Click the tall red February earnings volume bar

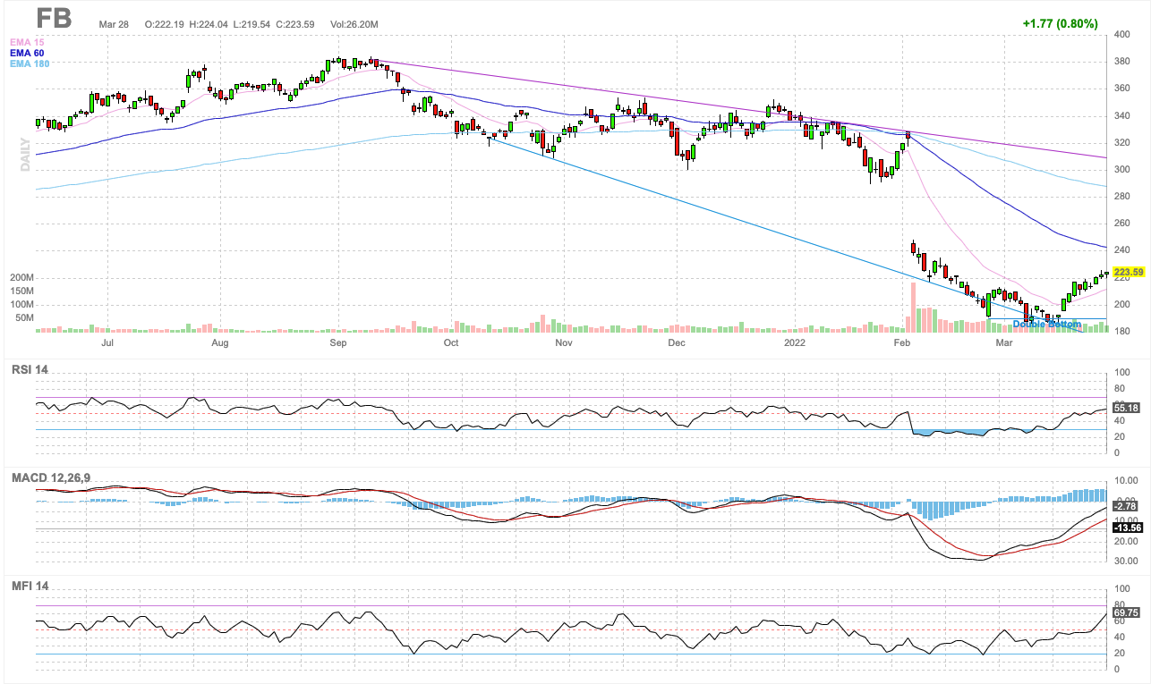click(x=913, y=308)
